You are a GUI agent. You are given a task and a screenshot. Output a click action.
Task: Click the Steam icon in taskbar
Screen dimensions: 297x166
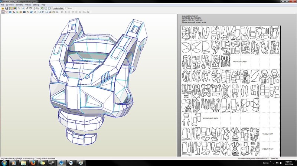pos(52,163)
